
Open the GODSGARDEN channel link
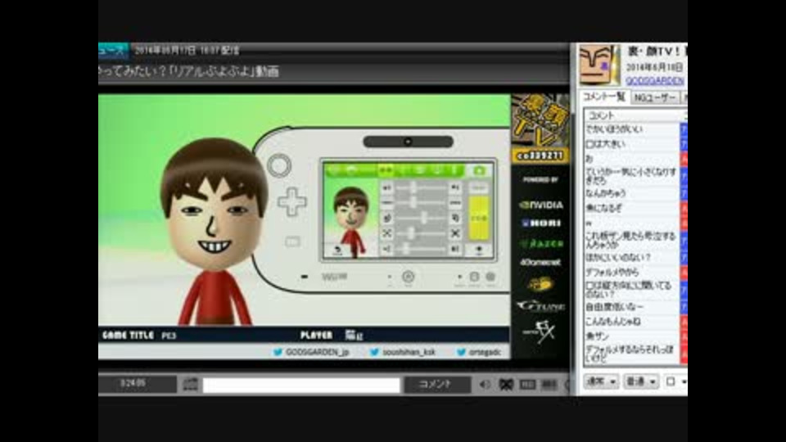click(x=655, y=81)
